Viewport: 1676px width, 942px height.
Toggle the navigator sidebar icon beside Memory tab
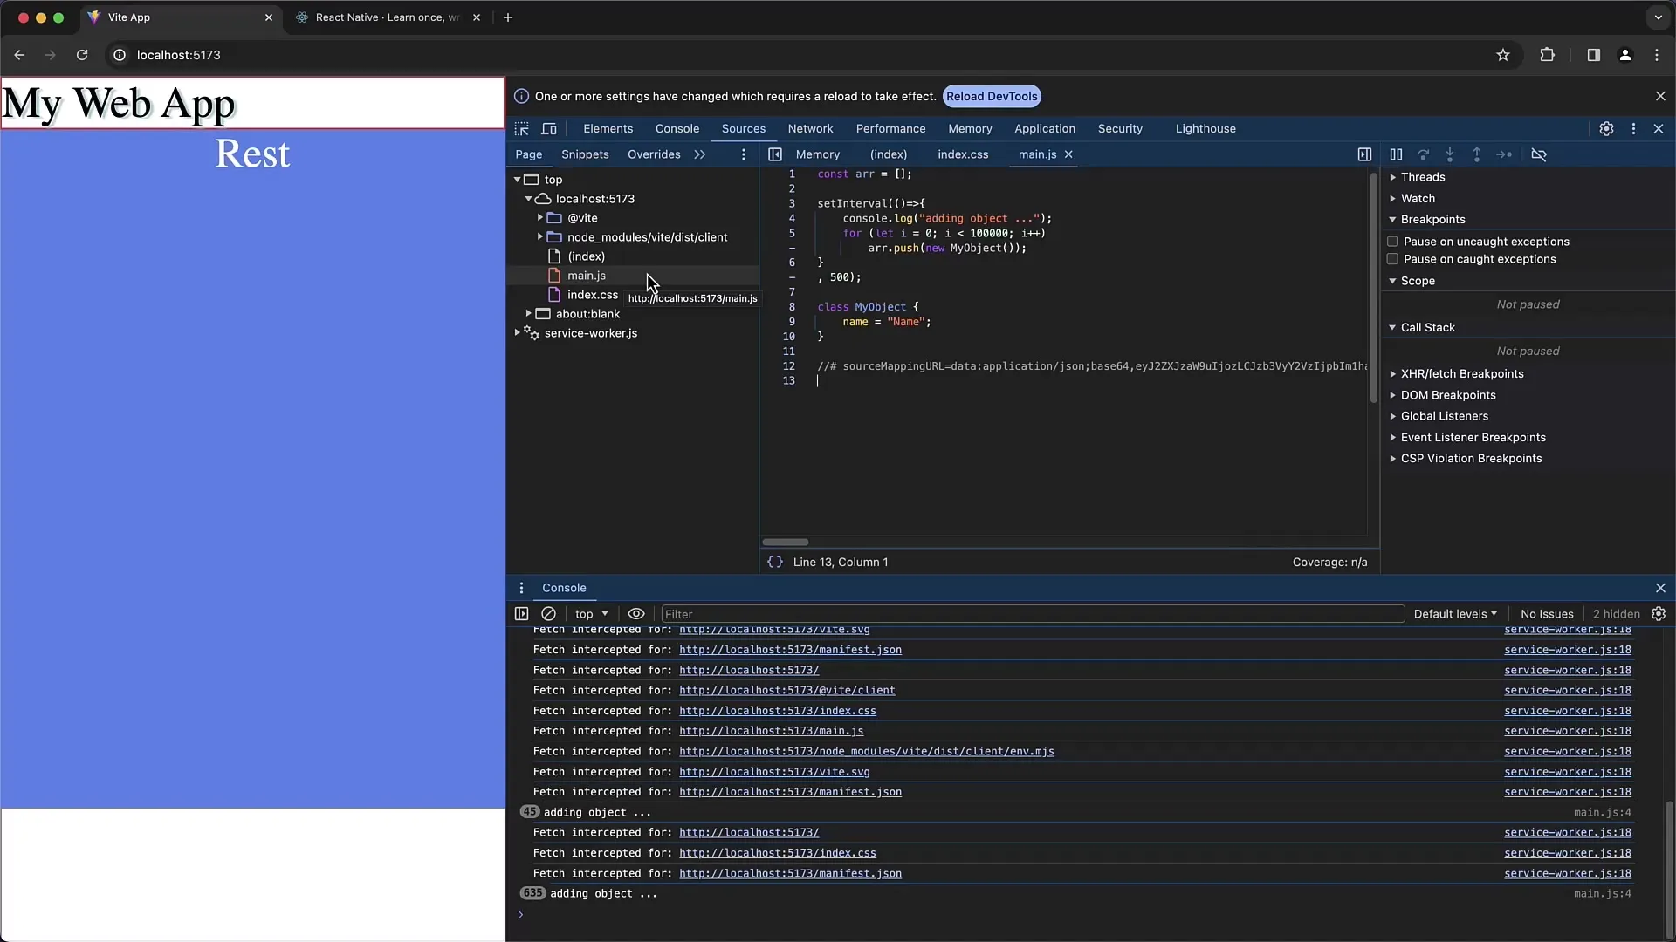(x=775, y=154)
